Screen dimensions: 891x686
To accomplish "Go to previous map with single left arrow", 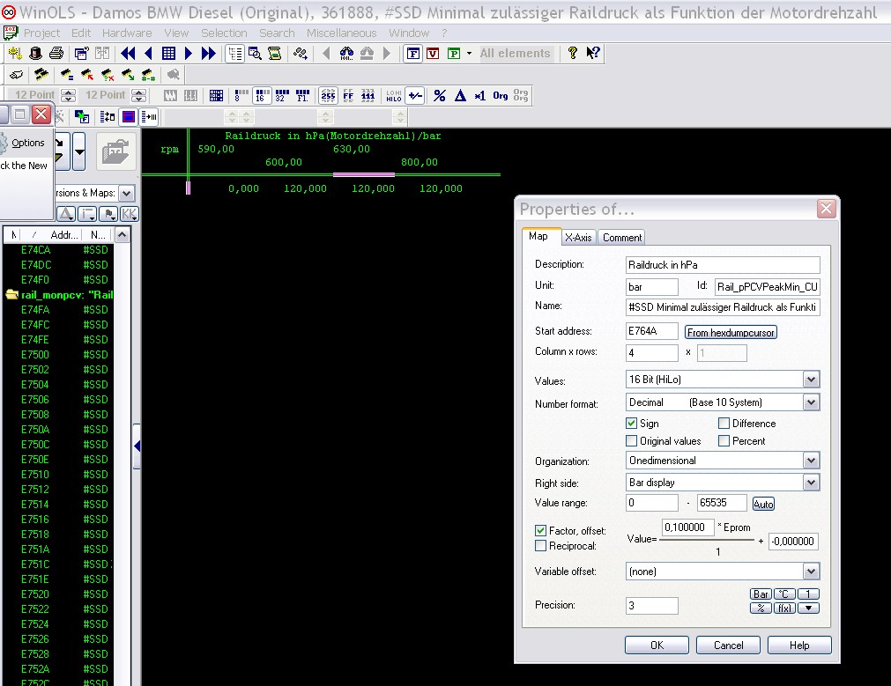I will (x=148, y=54).
